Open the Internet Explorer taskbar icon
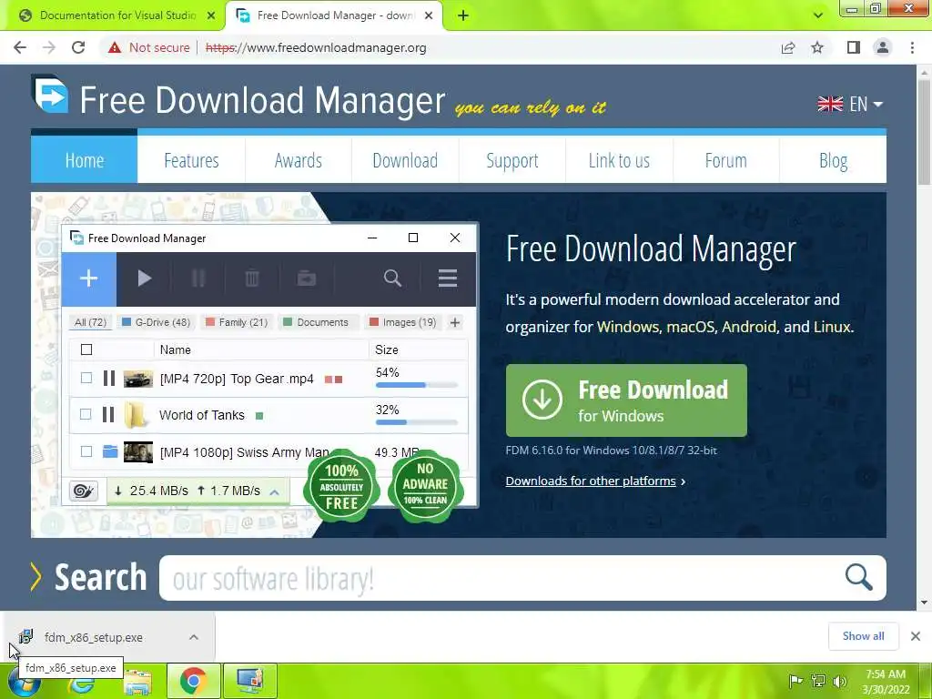Screen dimensions: 932x699 tap(81, 684)
